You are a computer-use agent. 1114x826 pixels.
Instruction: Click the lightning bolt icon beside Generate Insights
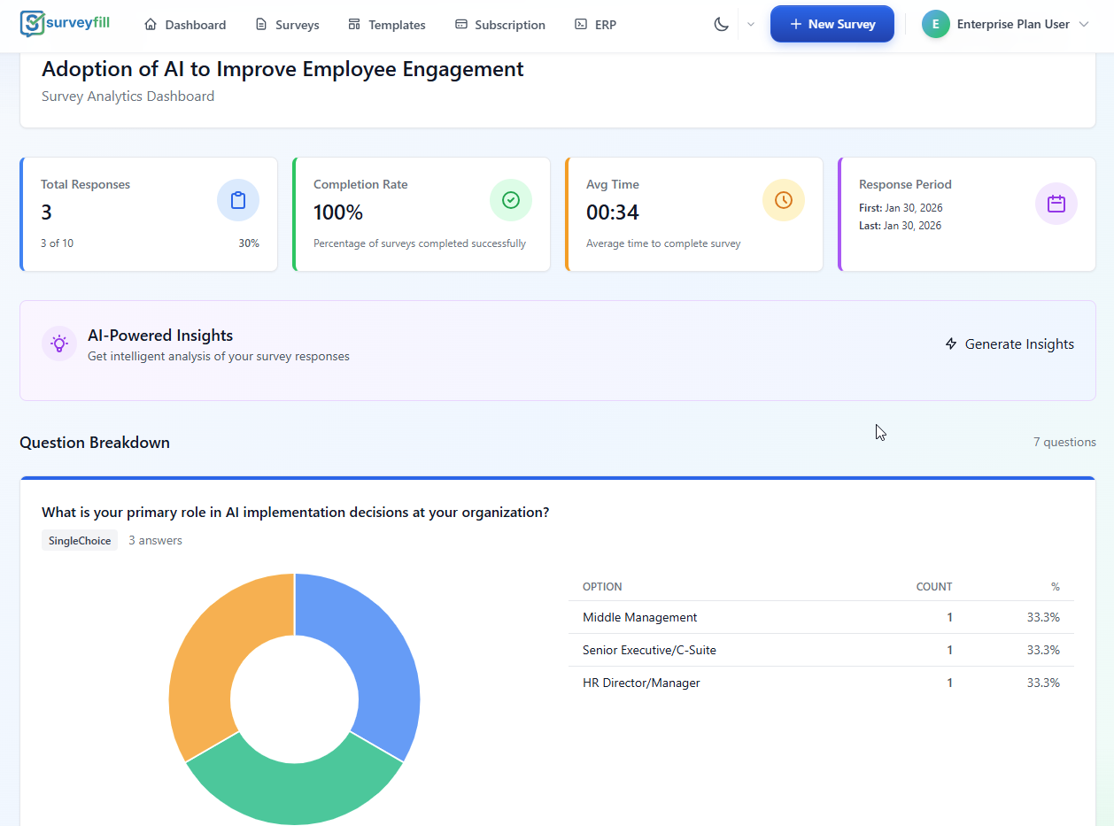[951, 344]
